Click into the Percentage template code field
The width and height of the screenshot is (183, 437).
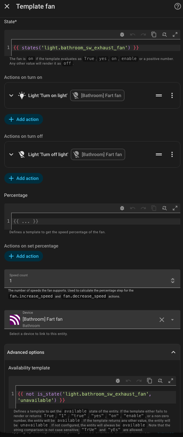click(96, 221)
